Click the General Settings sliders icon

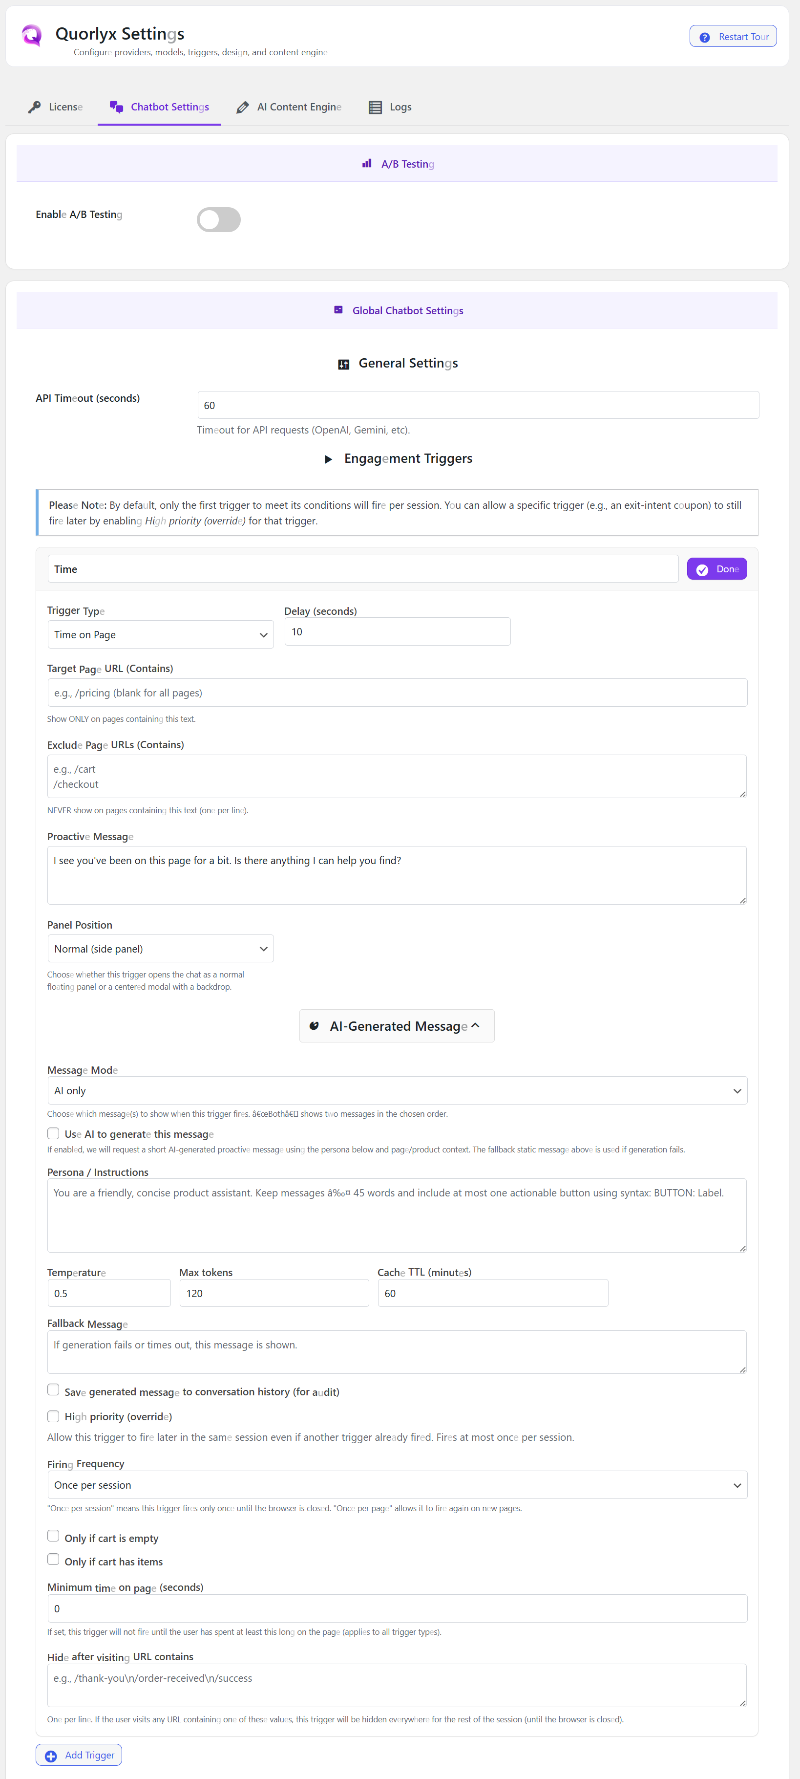[343, 364]
